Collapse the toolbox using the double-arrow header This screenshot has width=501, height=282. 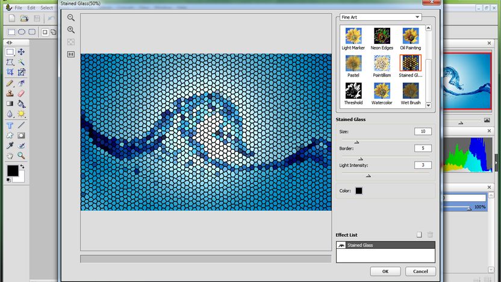[x=9, y=43]
